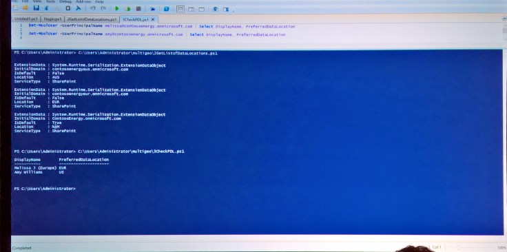Click the script pane vertical scrollbar
Image resolution: width=507 pixels, height=252 pixels.
[x=504, y=31]
